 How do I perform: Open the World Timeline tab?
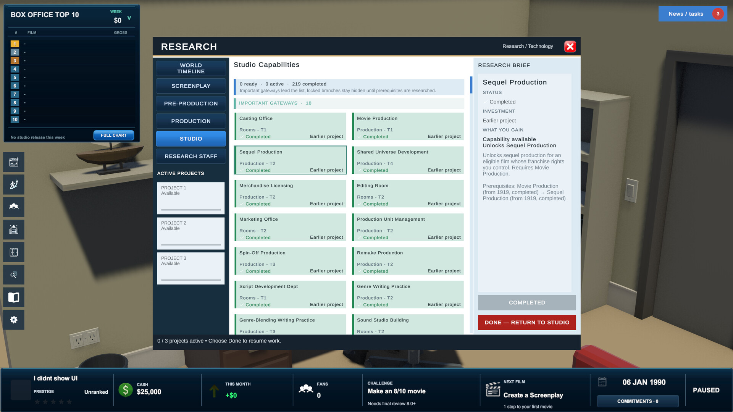click(x=191, y=68)
